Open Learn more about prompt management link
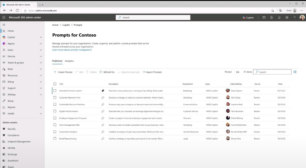Screen dimensions: 306x168 point(72,50)
